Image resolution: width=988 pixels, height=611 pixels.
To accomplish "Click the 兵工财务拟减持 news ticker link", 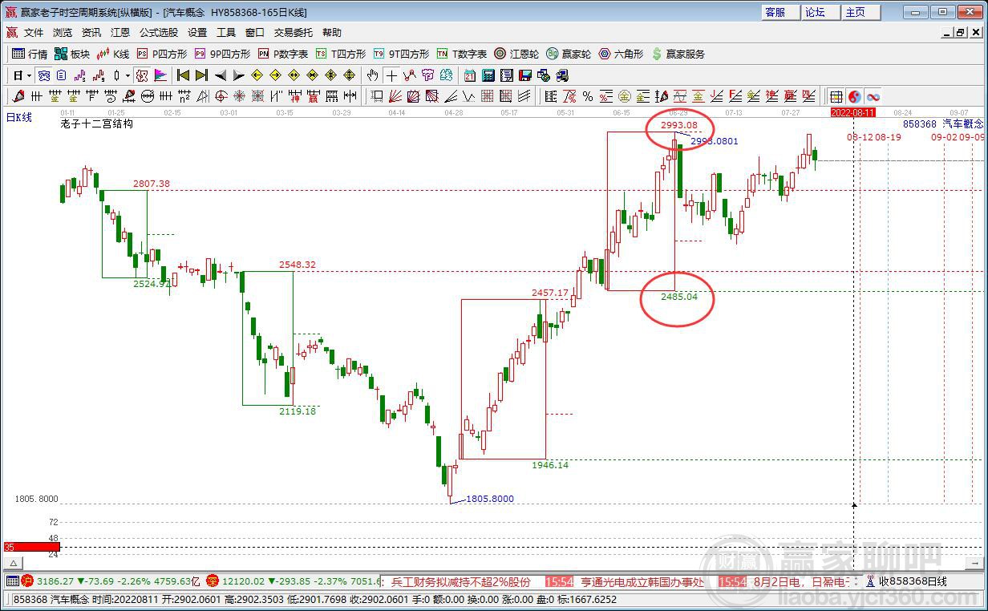I will pos(461,581).
